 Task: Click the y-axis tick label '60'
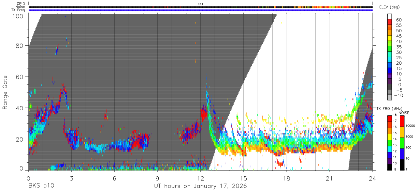[x=19, y=77]
